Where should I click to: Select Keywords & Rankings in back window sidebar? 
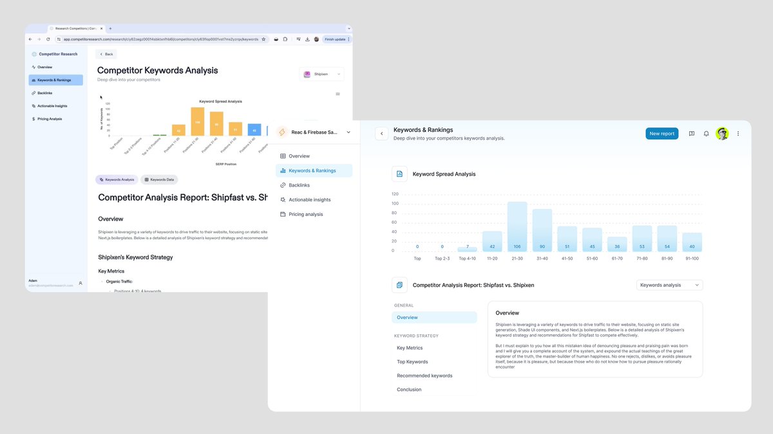(x=55, y=80)
